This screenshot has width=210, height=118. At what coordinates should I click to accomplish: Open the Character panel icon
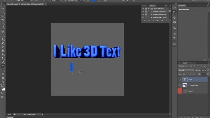coord(174,34)
